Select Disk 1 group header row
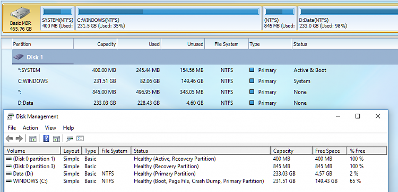The width and height of the screenshot is (398, 192). (x=205, y=57)
